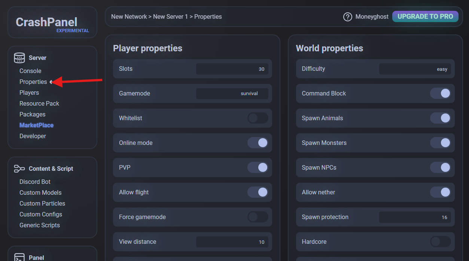Disable the PVP toggle
The image size is (469, 261).
coord(258,168)
